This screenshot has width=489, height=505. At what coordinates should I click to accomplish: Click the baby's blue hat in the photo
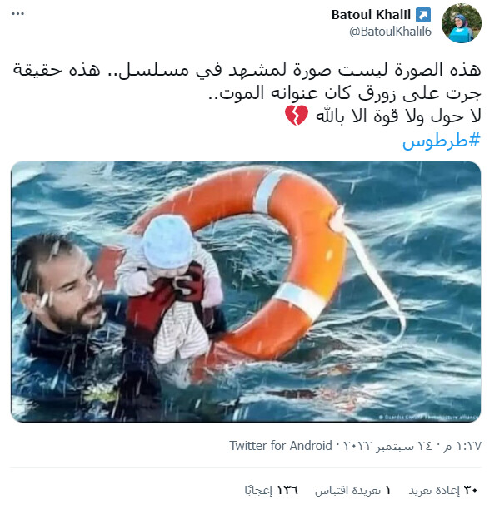coord(167,242)
